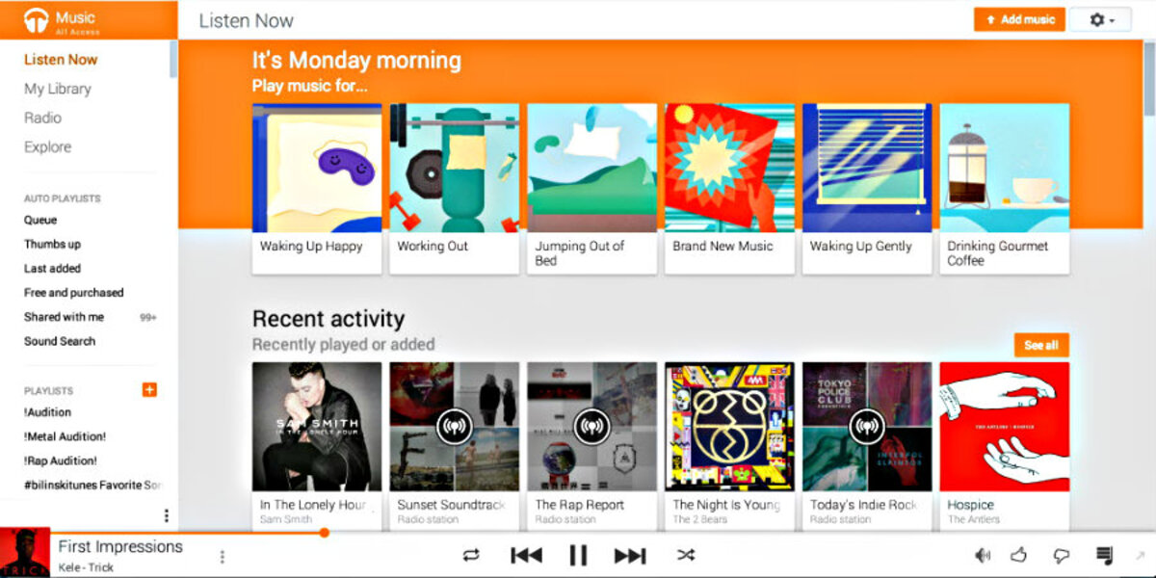Toggle repeat mode in player bar
1156x578 pixels.
click(471, 555)
